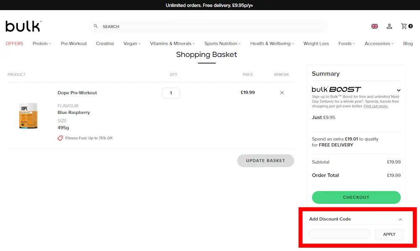
Task: Click the 495g size text
Action: [63, 128]
